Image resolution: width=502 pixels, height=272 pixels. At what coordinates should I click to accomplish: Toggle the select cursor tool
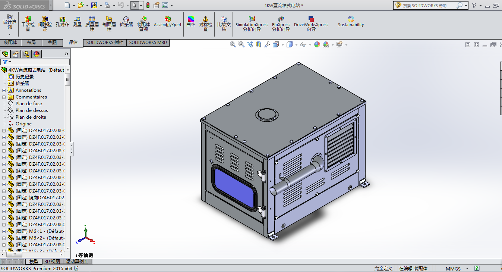135,5
